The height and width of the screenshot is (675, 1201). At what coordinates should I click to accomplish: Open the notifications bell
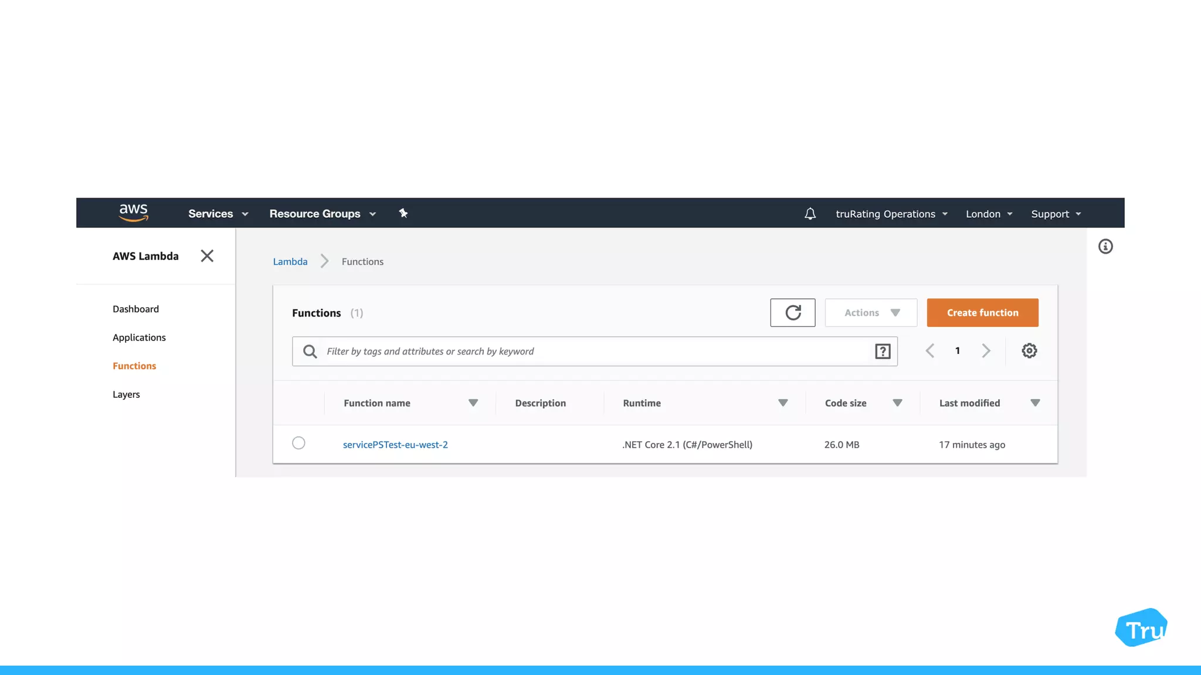coord(810,214)
